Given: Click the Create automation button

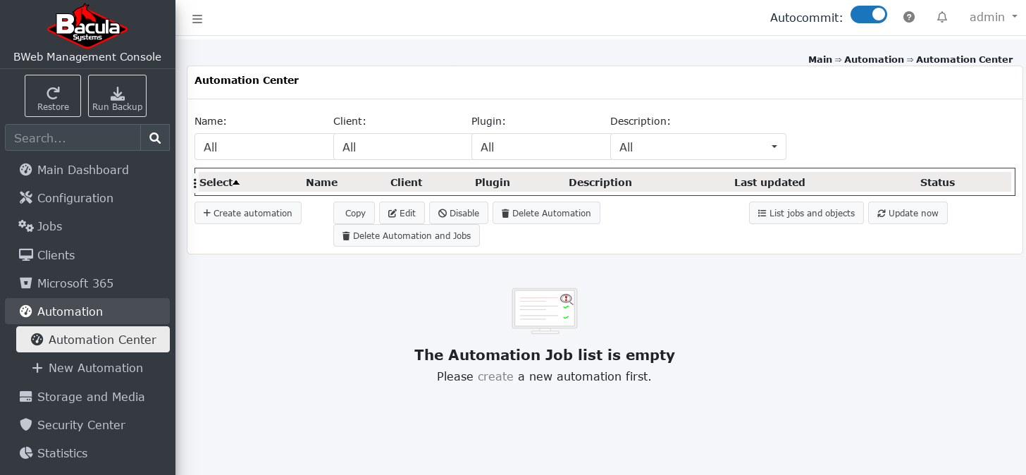Looking at the screenshot, I should tap(247, 213).
